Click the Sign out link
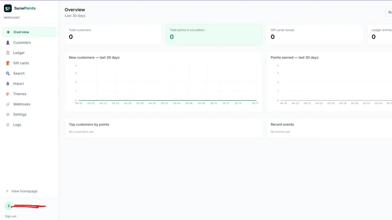 [x=10, y=216]
